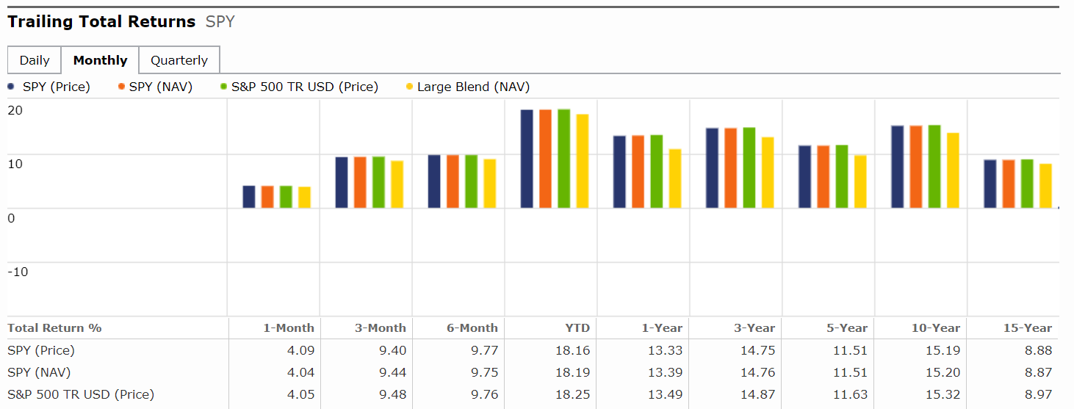This screenshot has width=1074, height=409.
Task: Click the 13.39 1-Year value
Action: pyautogui.click(x=666, y=372)
